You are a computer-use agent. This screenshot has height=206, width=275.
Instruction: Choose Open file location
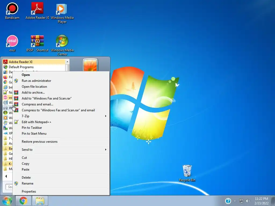click(61, 87)
